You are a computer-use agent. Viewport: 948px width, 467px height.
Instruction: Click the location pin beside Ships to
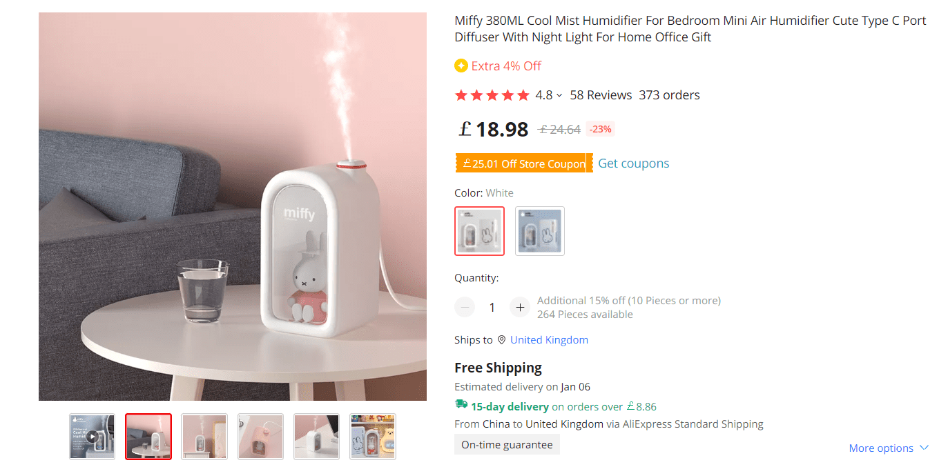[501, 339]
